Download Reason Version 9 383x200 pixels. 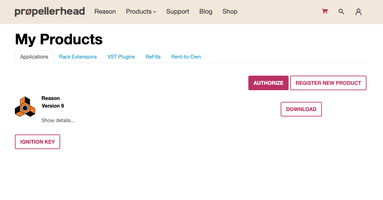[x=301, y=109]
